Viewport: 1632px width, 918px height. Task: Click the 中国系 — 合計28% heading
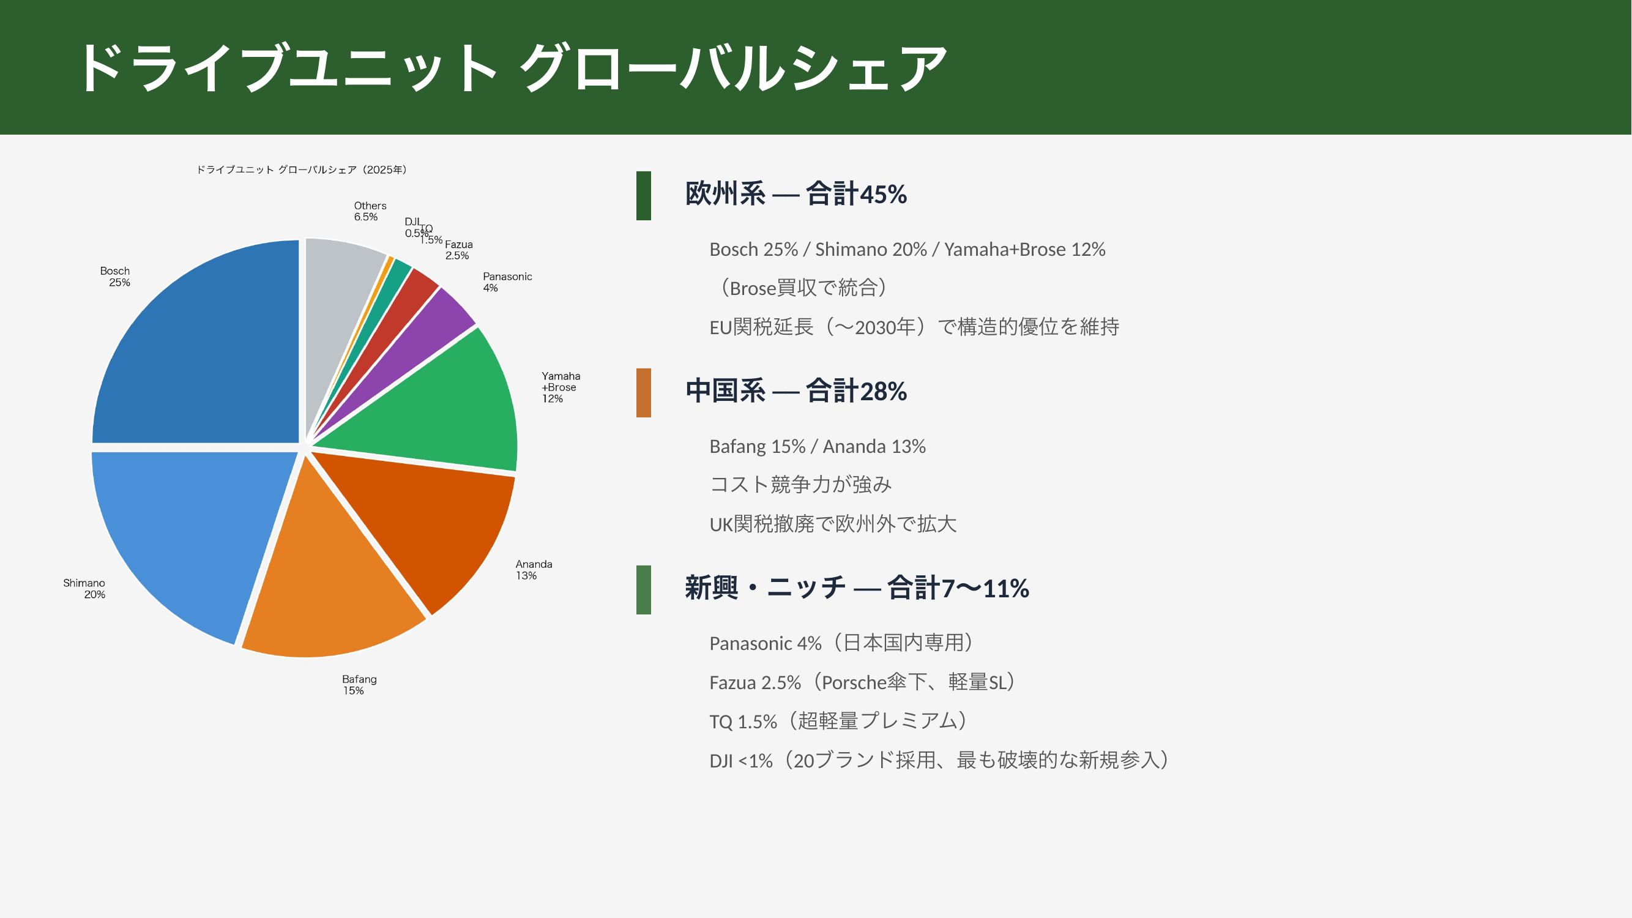tap(796, 391)
